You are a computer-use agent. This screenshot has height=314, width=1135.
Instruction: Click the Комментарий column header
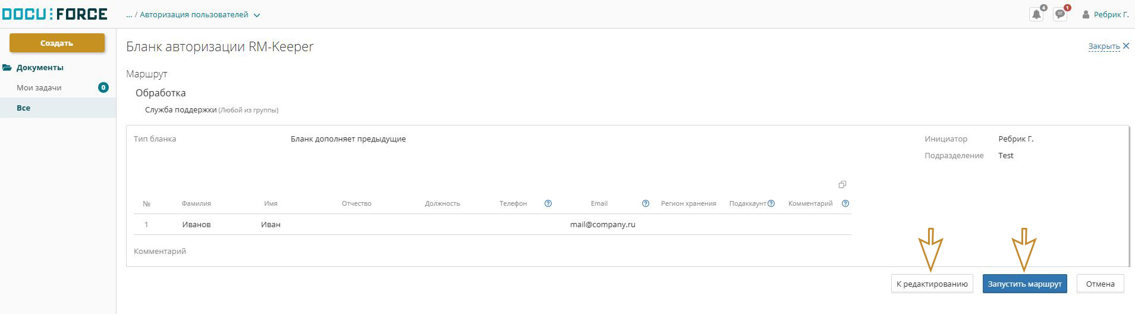tap(810, 203)
